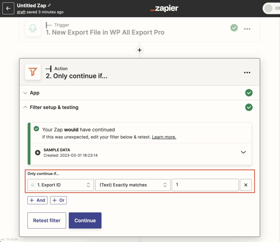Open the 1. Export ID field selector
The width and height of the screenshot is (280, 242).
[60, 185]
